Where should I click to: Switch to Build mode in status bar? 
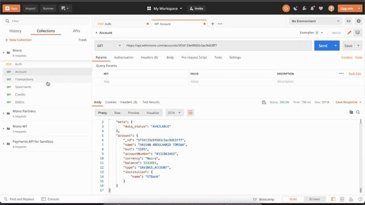(293, 199)
